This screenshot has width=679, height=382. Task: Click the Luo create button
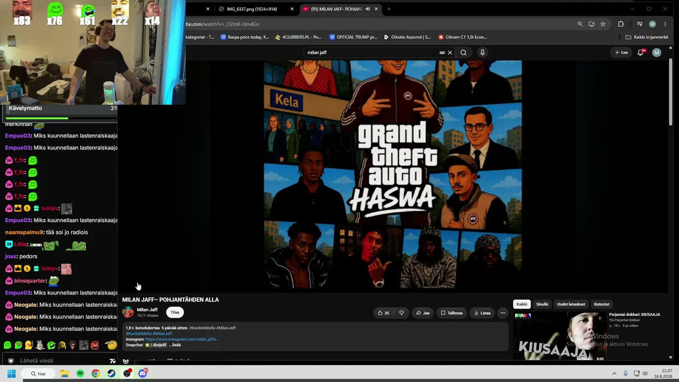tap(621, 53)
